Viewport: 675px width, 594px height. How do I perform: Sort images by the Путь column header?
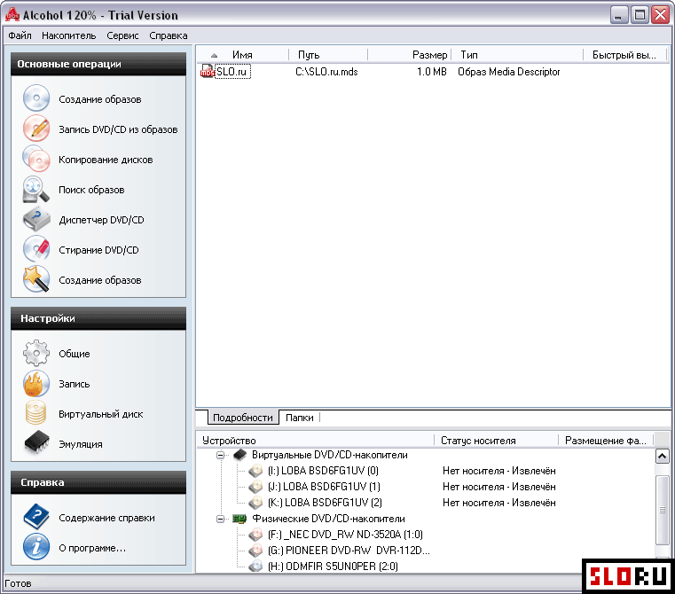(x=327, y=55)
